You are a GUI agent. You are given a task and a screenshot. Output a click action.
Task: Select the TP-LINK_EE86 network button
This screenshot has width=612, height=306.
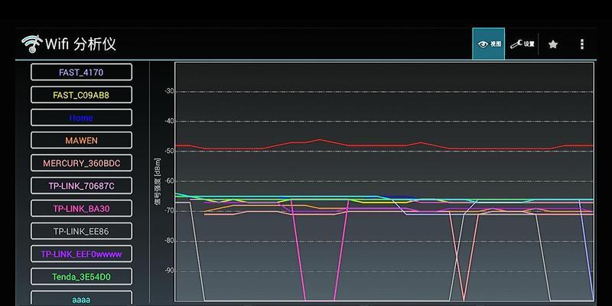click(x=81, y=231)
